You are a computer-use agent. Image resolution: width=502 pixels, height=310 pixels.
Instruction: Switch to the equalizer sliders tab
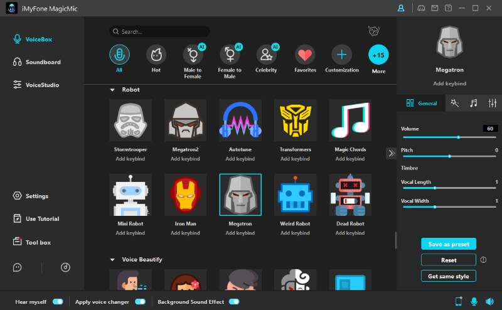pyautogui.click(x=492, y=103)
